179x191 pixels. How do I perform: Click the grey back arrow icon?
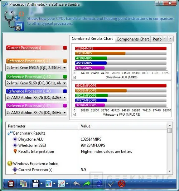click(77, 184)
